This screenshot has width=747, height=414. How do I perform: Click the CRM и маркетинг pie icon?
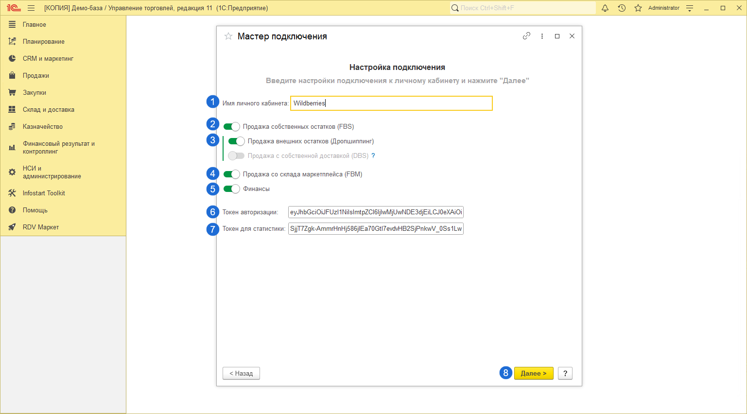tap(12, 58)
